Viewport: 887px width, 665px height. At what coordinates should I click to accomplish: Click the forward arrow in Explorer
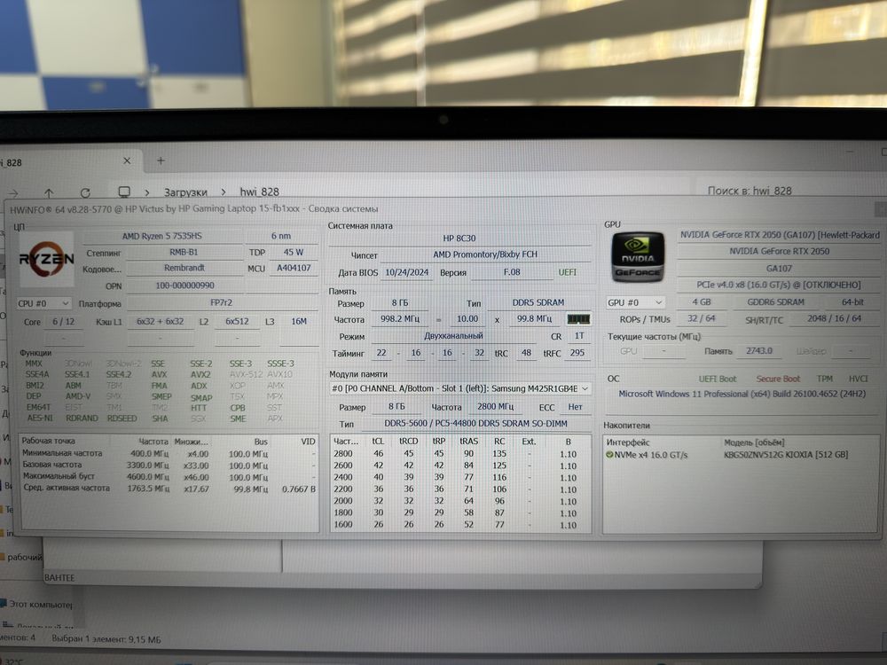[13, 192]
